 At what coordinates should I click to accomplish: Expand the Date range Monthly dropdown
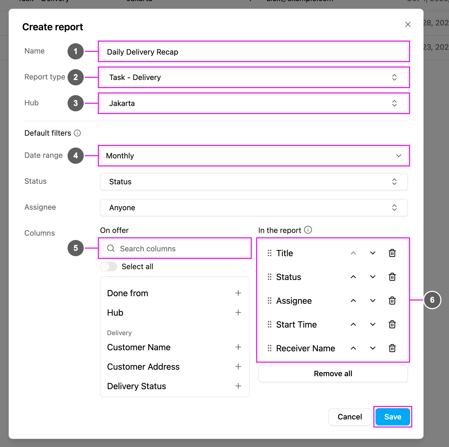tap(254, 156)
